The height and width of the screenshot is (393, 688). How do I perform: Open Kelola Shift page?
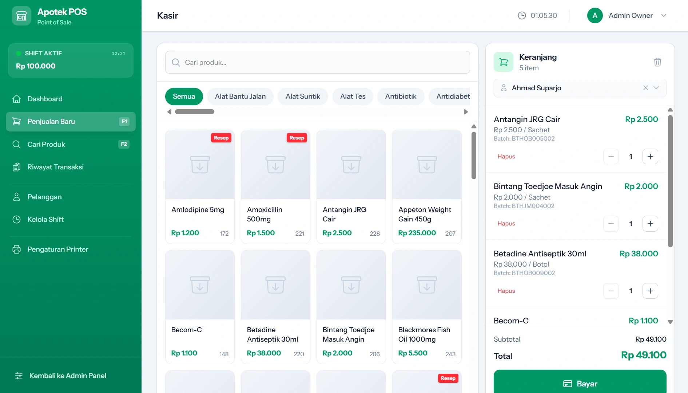point(71,219)
